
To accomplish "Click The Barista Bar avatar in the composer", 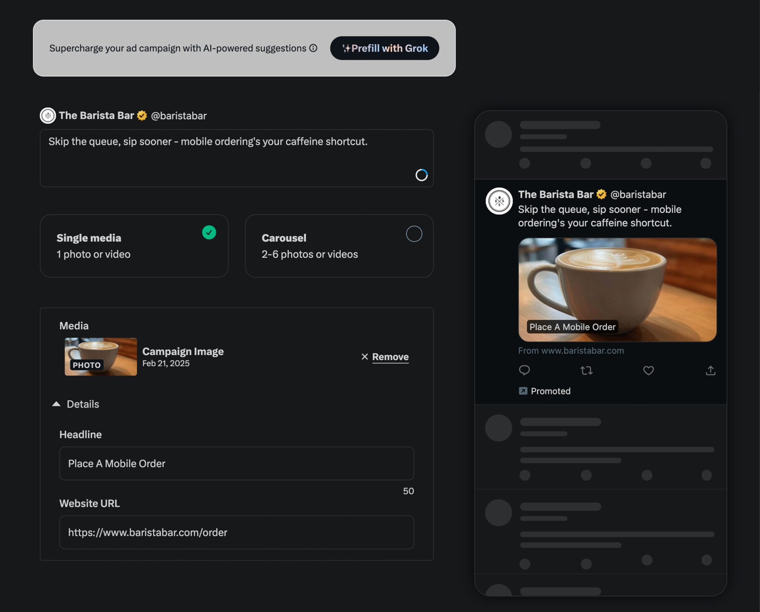I will point(47,115).
